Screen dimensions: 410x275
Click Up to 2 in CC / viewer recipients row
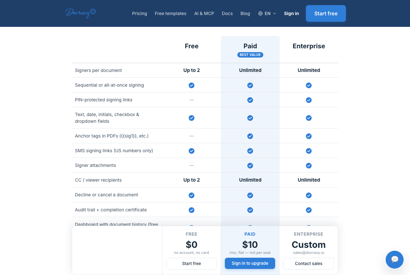click(x=192, y=180)
